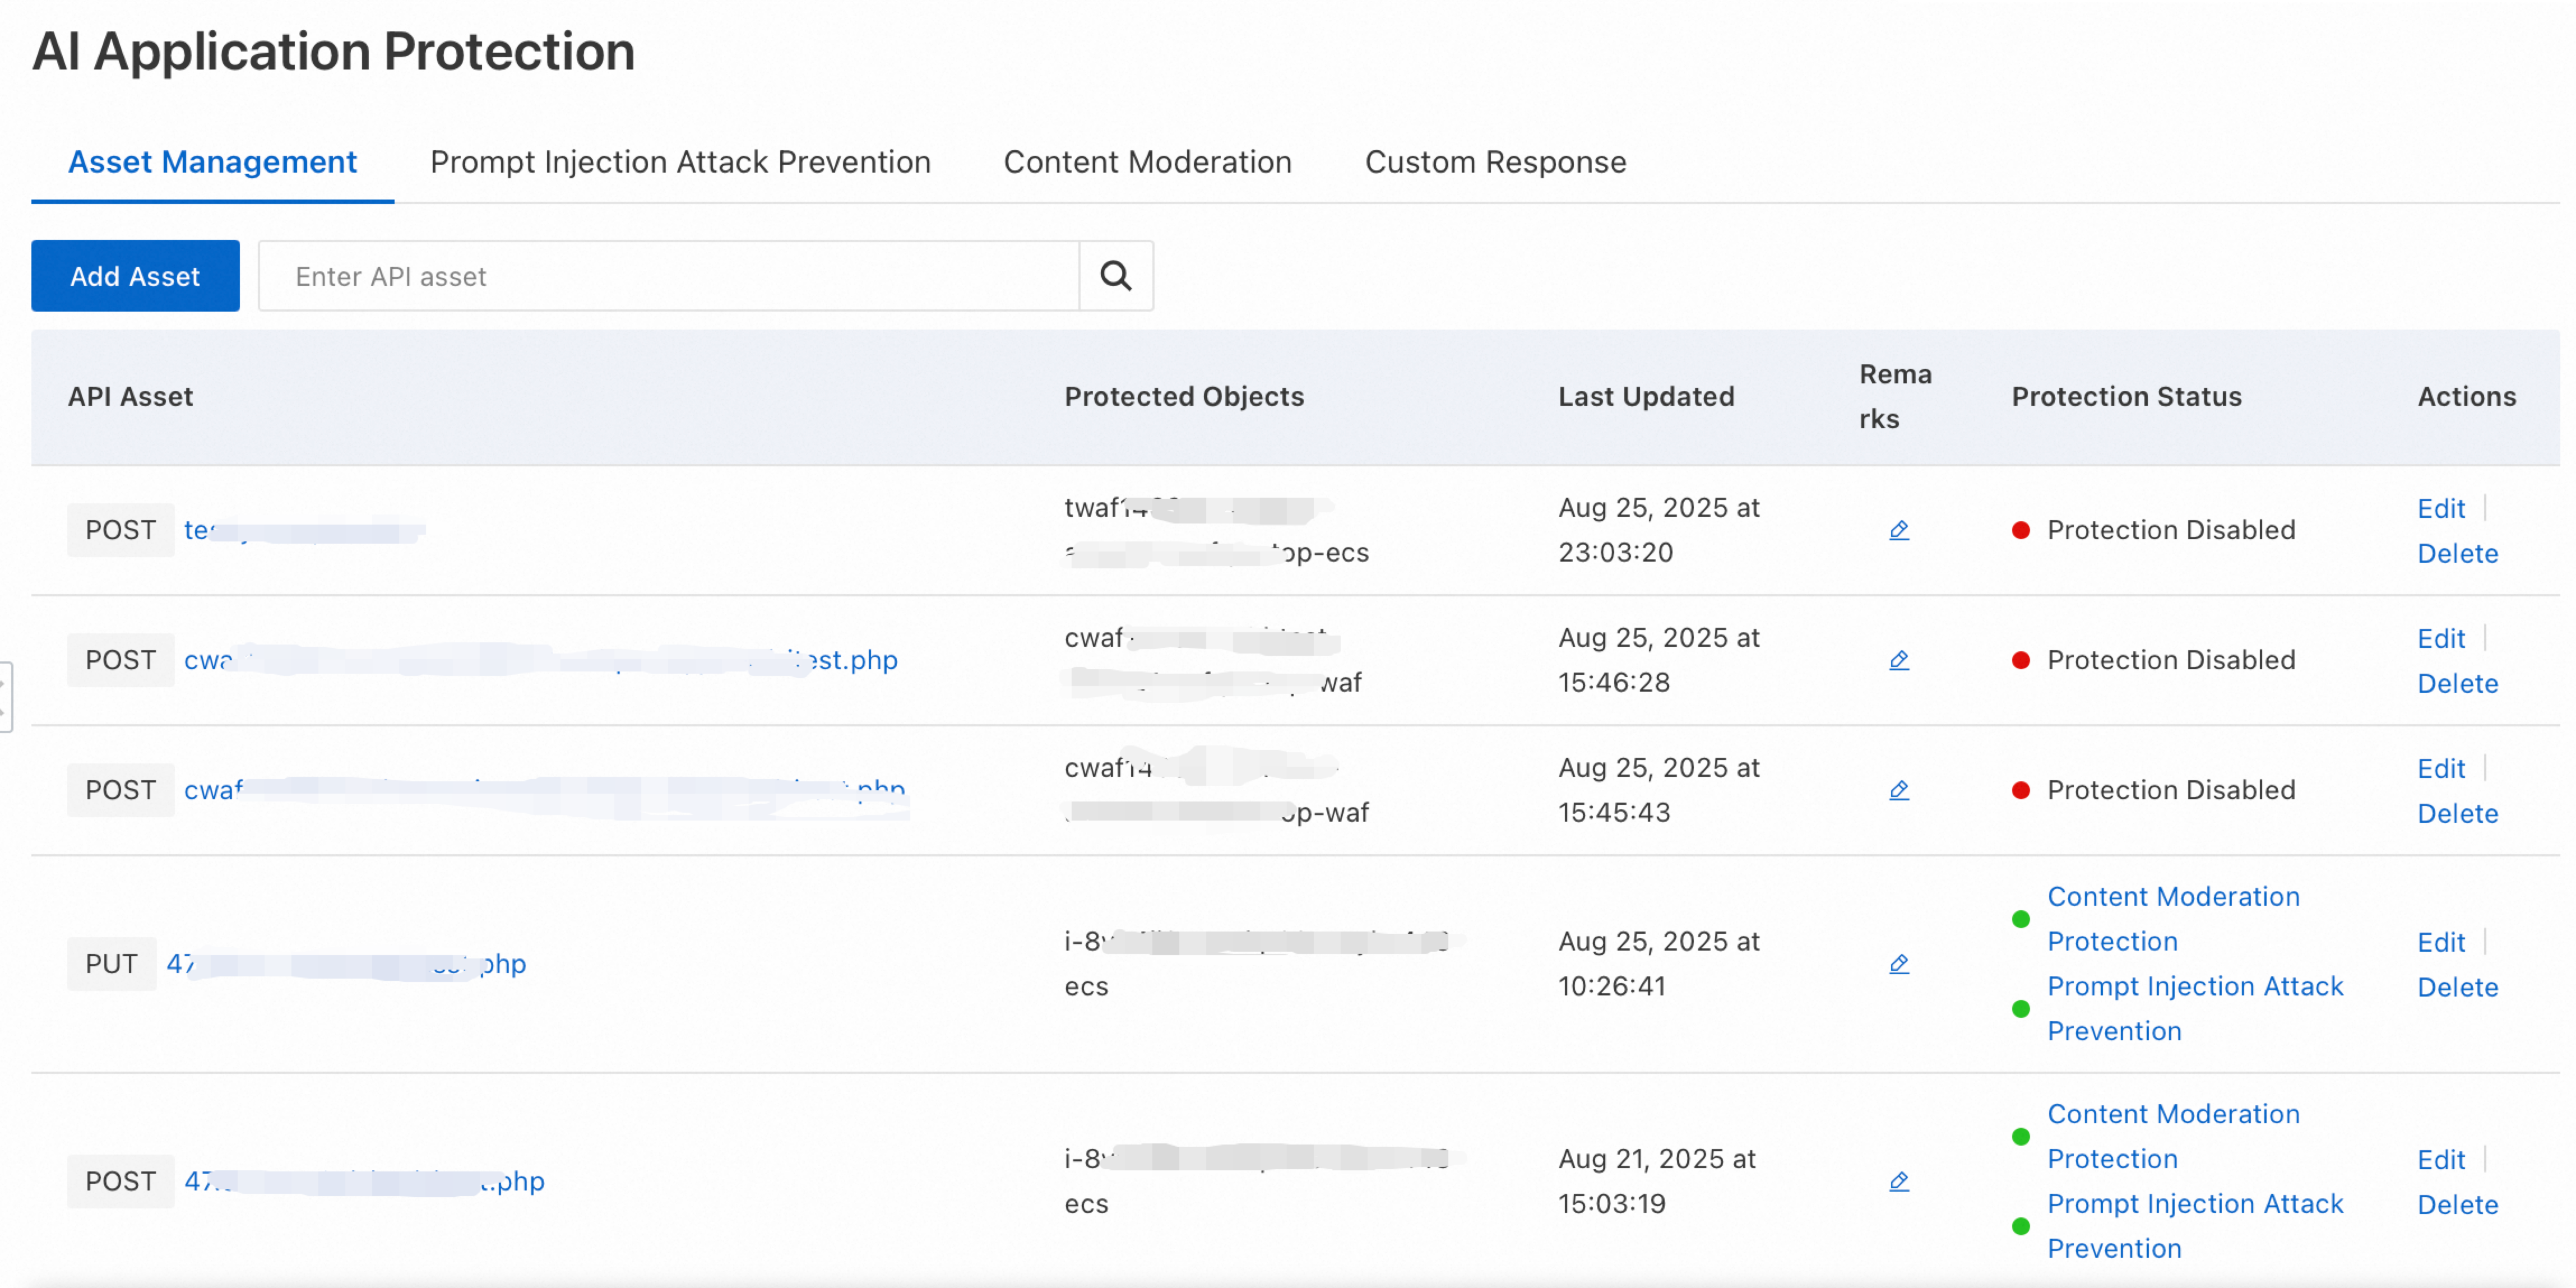Viewport: 2576px width, 1288px height.
Task: Open the Content Moderation tab
Action: 1147,162
